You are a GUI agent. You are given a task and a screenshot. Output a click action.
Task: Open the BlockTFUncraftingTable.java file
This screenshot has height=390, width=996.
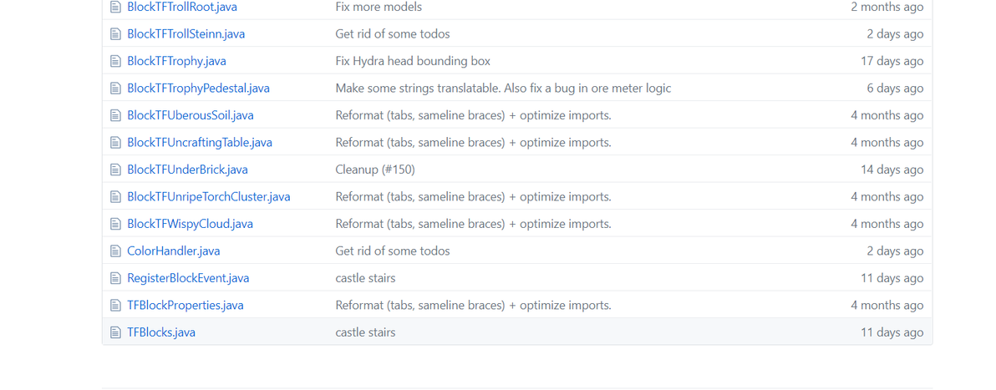click(x=200, y=142)
